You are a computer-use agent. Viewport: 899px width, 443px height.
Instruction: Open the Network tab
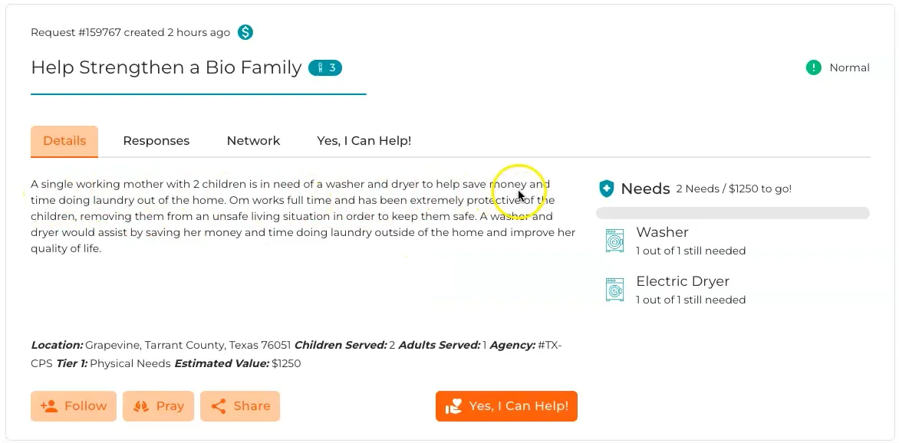[x=253, y=141]
